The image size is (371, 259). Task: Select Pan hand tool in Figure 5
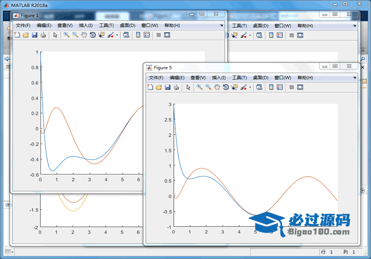pyautogui.click(x=217, y=87)
